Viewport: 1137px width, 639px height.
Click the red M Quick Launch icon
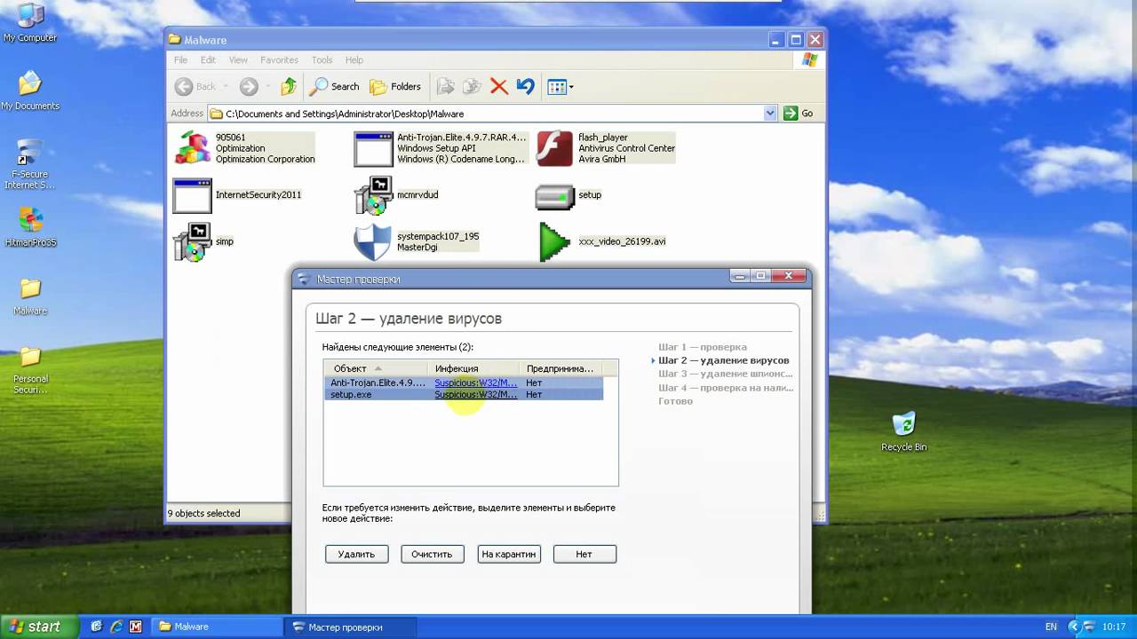tap(136, 627)
